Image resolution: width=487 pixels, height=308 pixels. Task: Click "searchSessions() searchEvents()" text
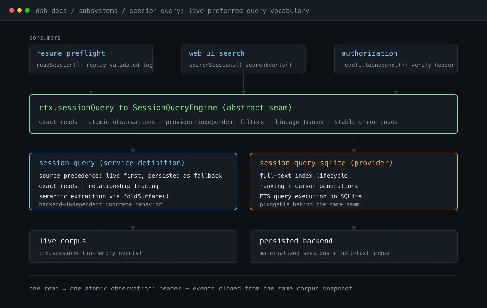point(240,65)
